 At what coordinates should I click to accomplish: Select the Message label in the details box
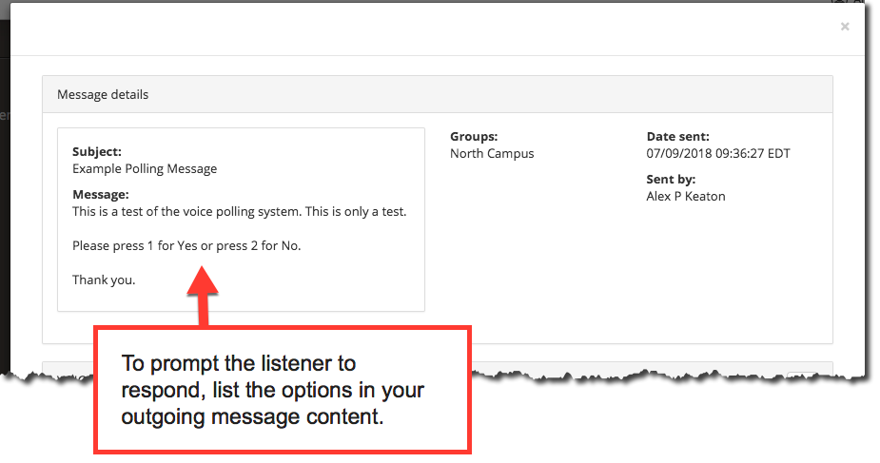click(x=101, y=195)
